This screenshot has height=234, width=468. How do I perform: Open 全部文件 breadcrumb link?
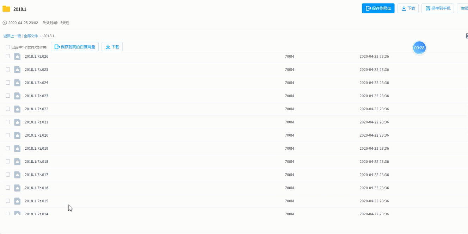[31, 36]
